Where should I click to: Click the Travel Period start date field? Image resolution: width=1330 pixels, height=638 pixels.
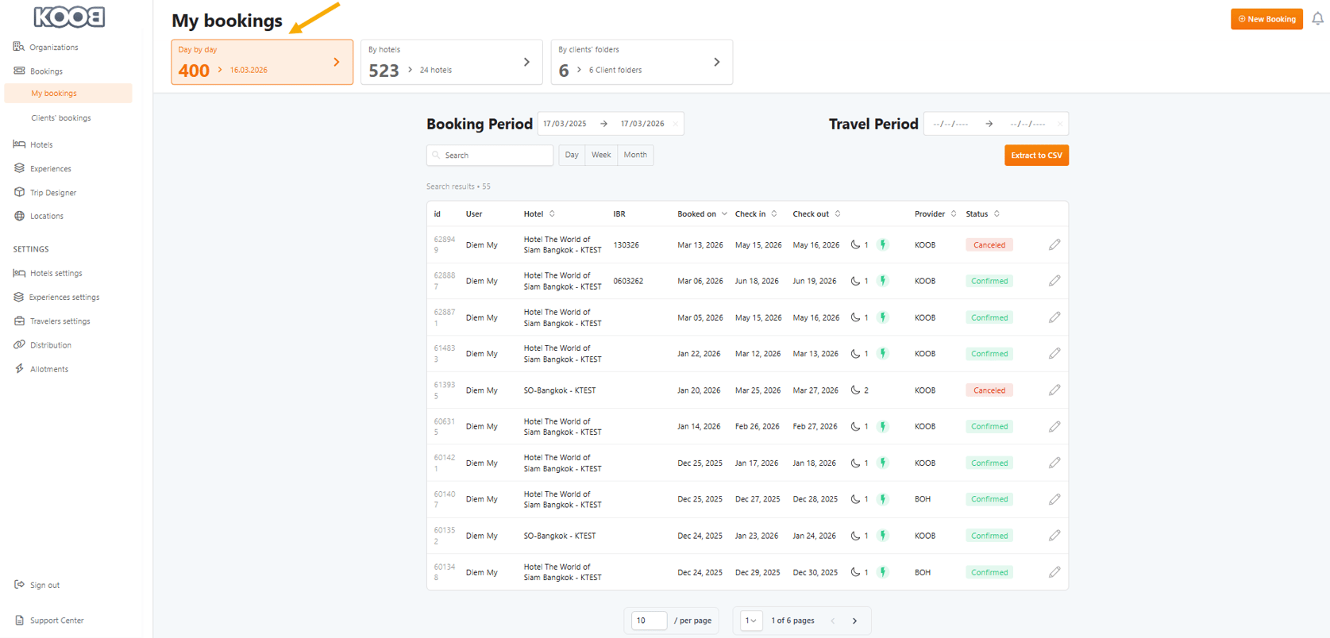click(951, 124)
